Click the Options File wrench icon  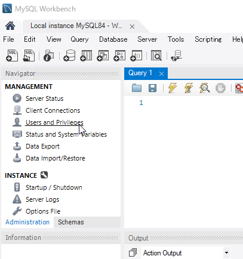coord(17,211)
